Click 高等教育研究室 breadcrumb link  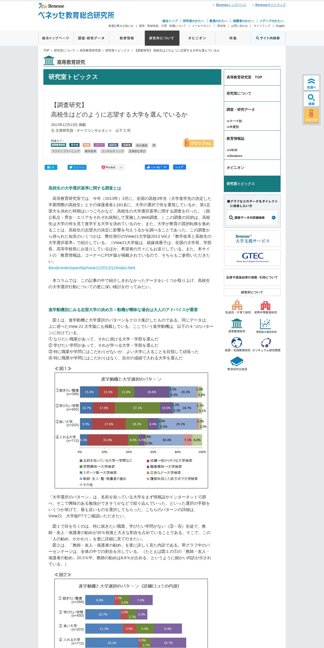[90, 50]
